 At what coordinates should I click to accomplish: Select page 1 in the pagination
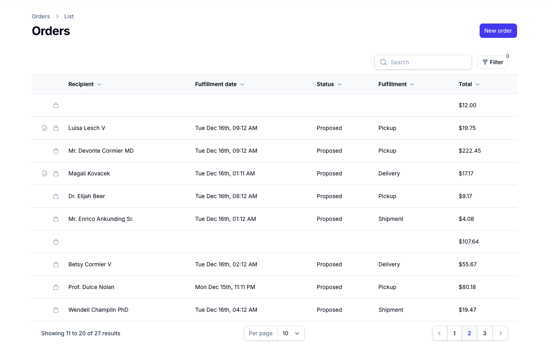point(454,333)
